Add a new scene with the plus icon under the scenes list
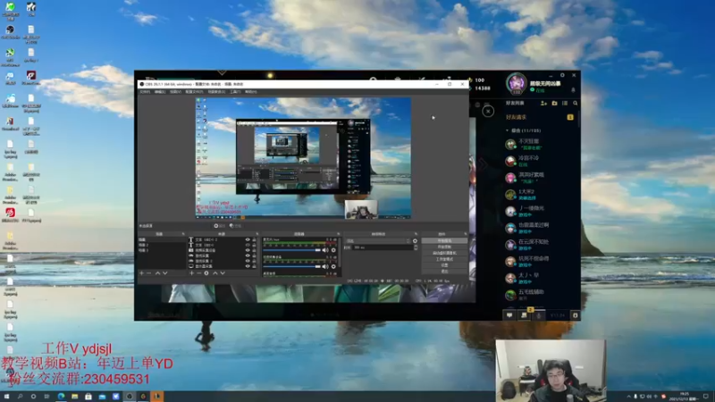This screenshot has height=402, width=715. pos(142,273)
